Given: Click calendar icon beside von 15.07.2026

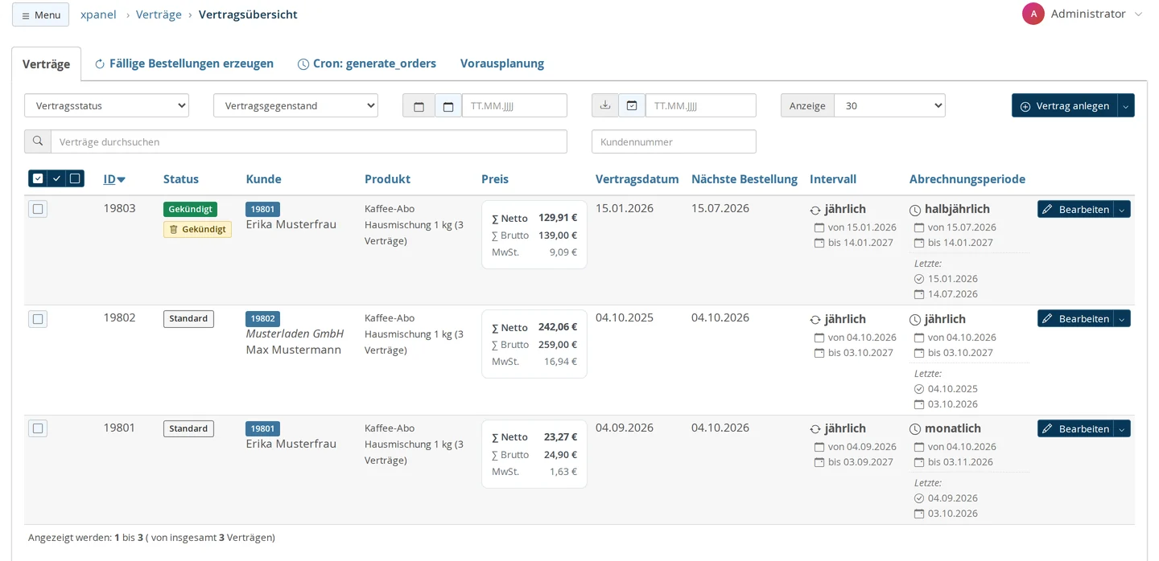Looking at the screenshot, I should [x=919, y=227].
